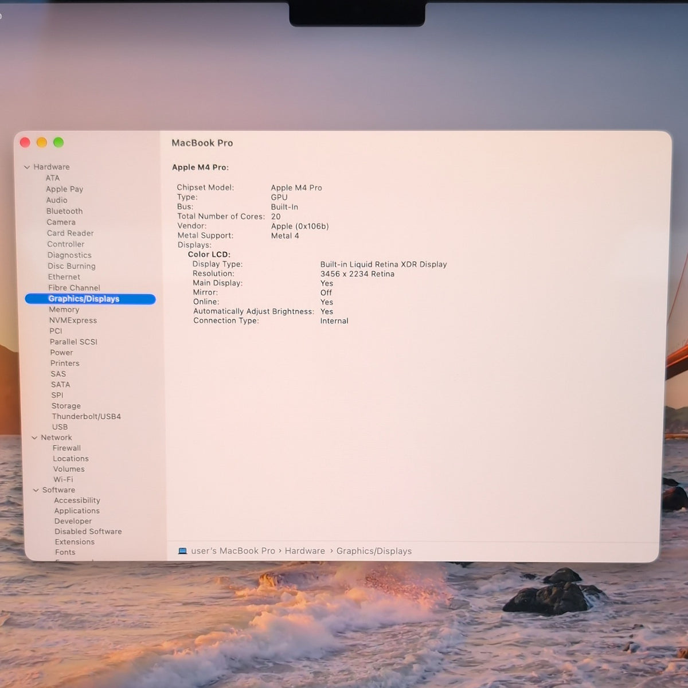Click the "Apple M4 Pro:" heading
This screenshot has height=688, width=688.
pyautogui.click(x=200, y=167)
